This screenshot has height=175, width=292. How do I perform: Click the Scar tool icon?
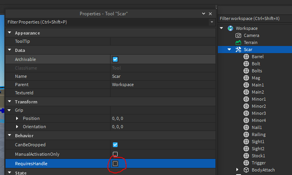point(238,50)
